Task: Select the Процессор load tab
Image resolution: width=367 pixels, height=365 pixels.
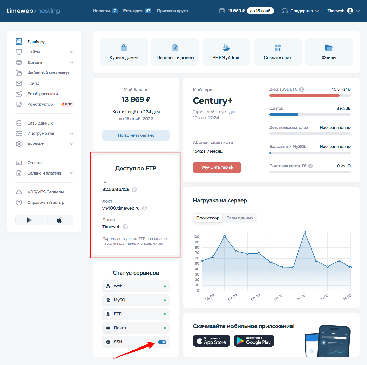Action: [208, 218]
